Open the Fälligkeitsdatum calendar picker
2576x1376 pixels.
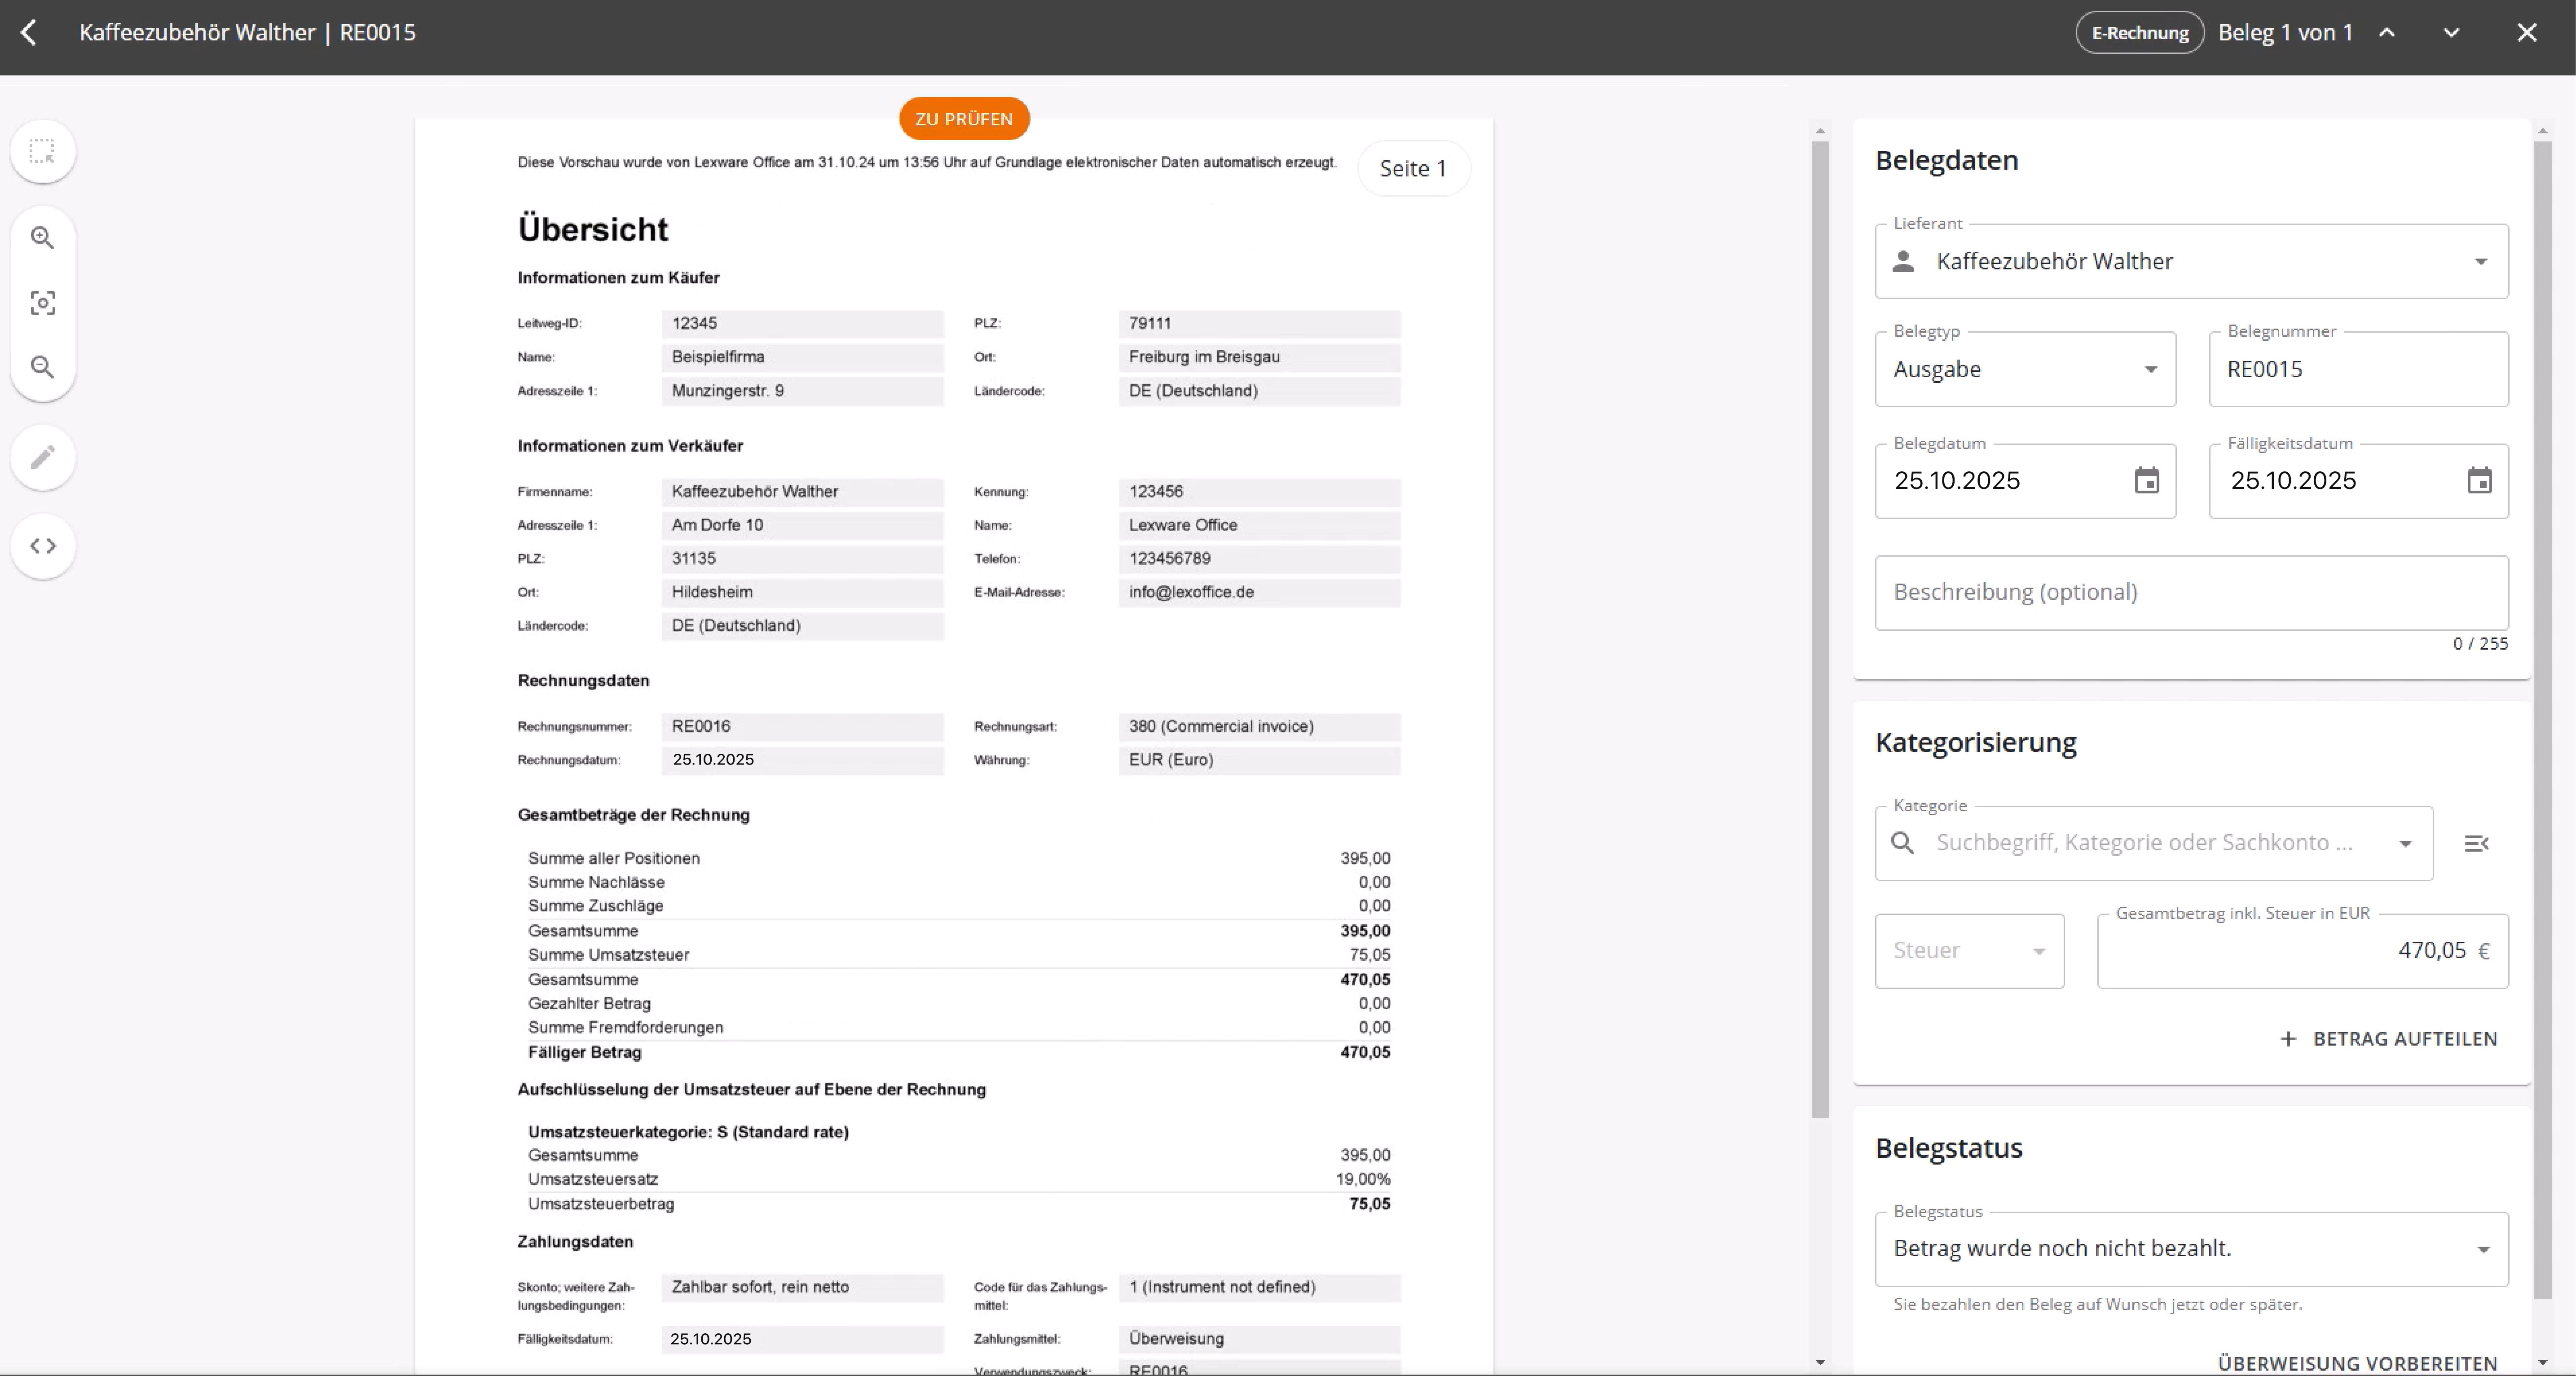pos(2479,481)
